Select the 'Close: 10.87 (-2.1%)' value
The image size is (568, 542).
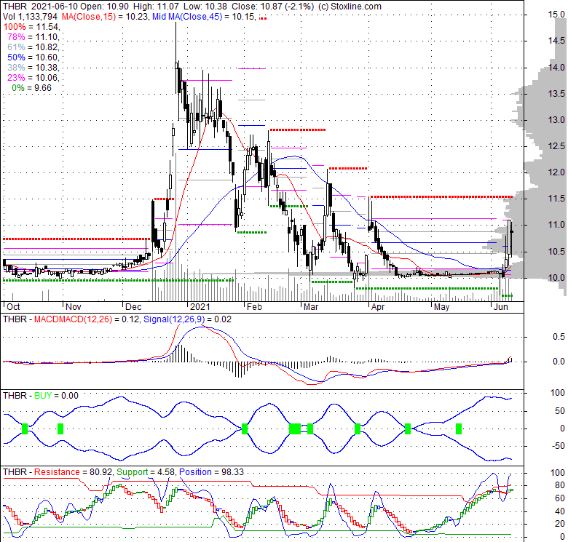(273, 7)
